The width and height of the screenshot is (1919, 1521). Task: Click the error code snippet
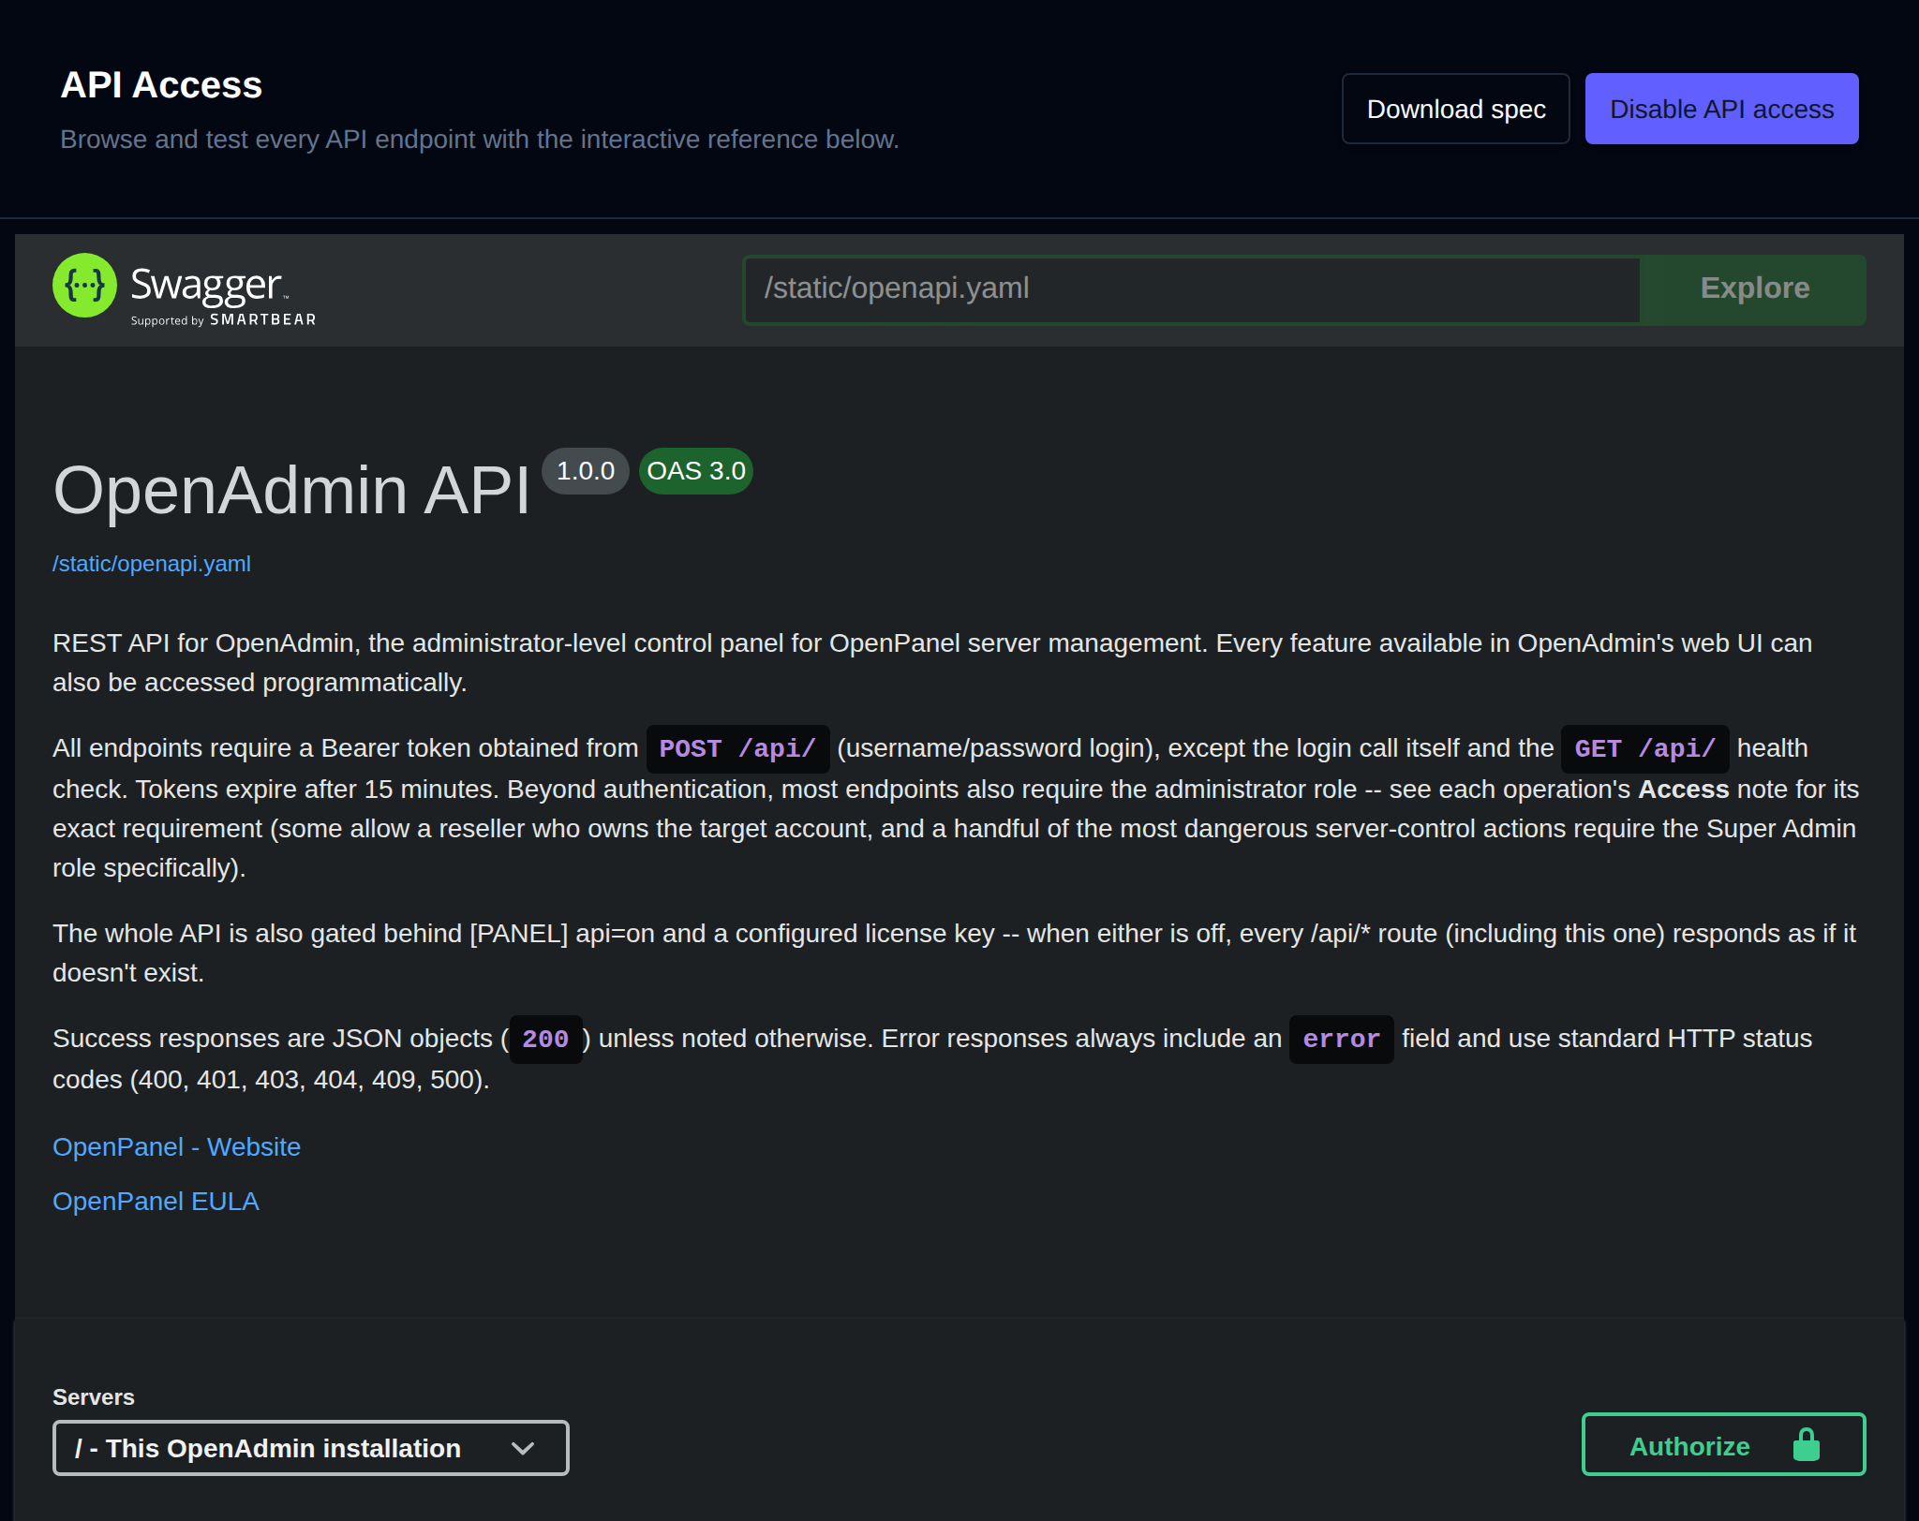(1341, 1040)
